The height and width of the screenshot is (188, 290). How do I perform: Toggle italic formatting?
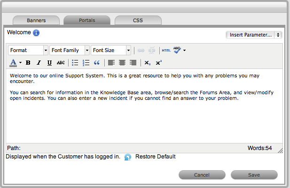click(39, 63)
